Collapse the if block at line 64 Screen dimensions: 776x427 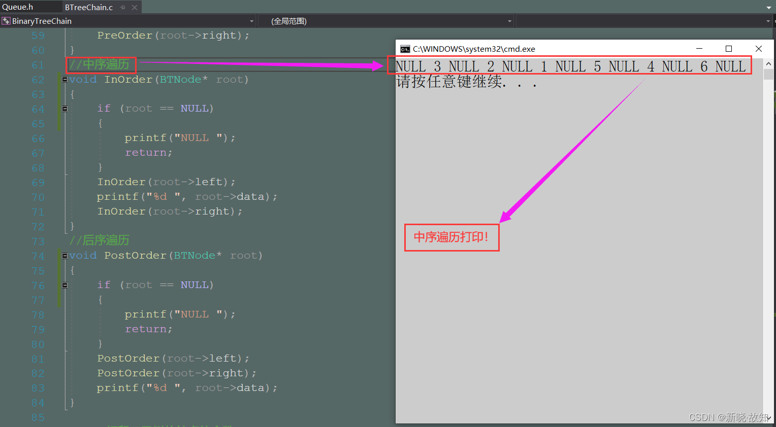(65, 109)
